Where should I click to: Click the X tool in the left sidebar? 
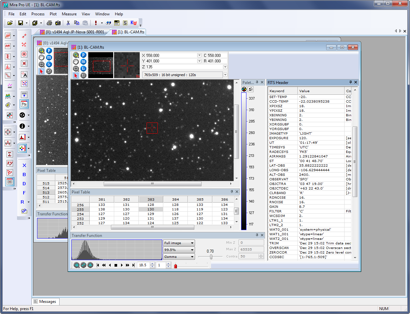24,165
